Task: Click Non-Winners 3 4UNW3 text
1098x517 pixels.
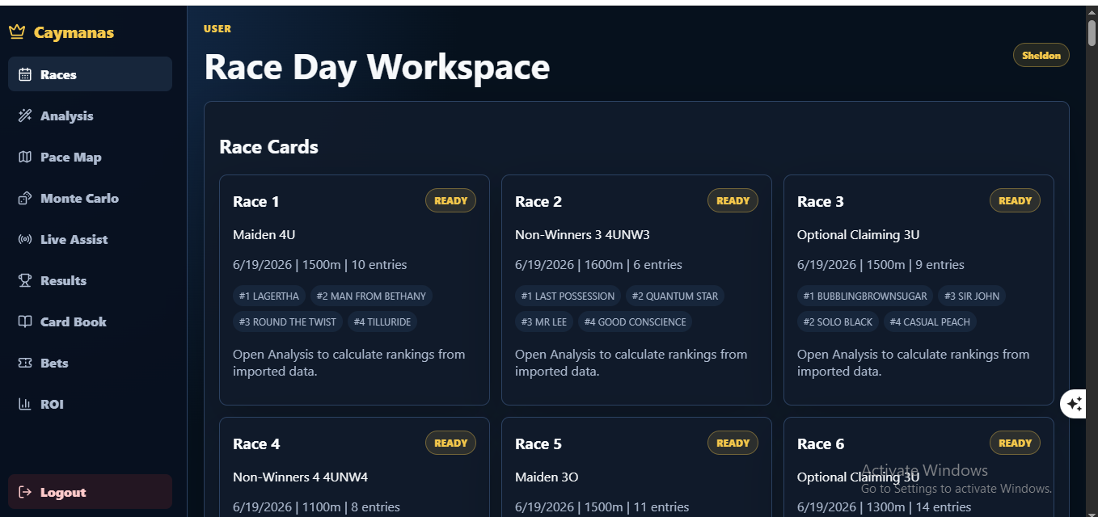Action: point(582,235)
